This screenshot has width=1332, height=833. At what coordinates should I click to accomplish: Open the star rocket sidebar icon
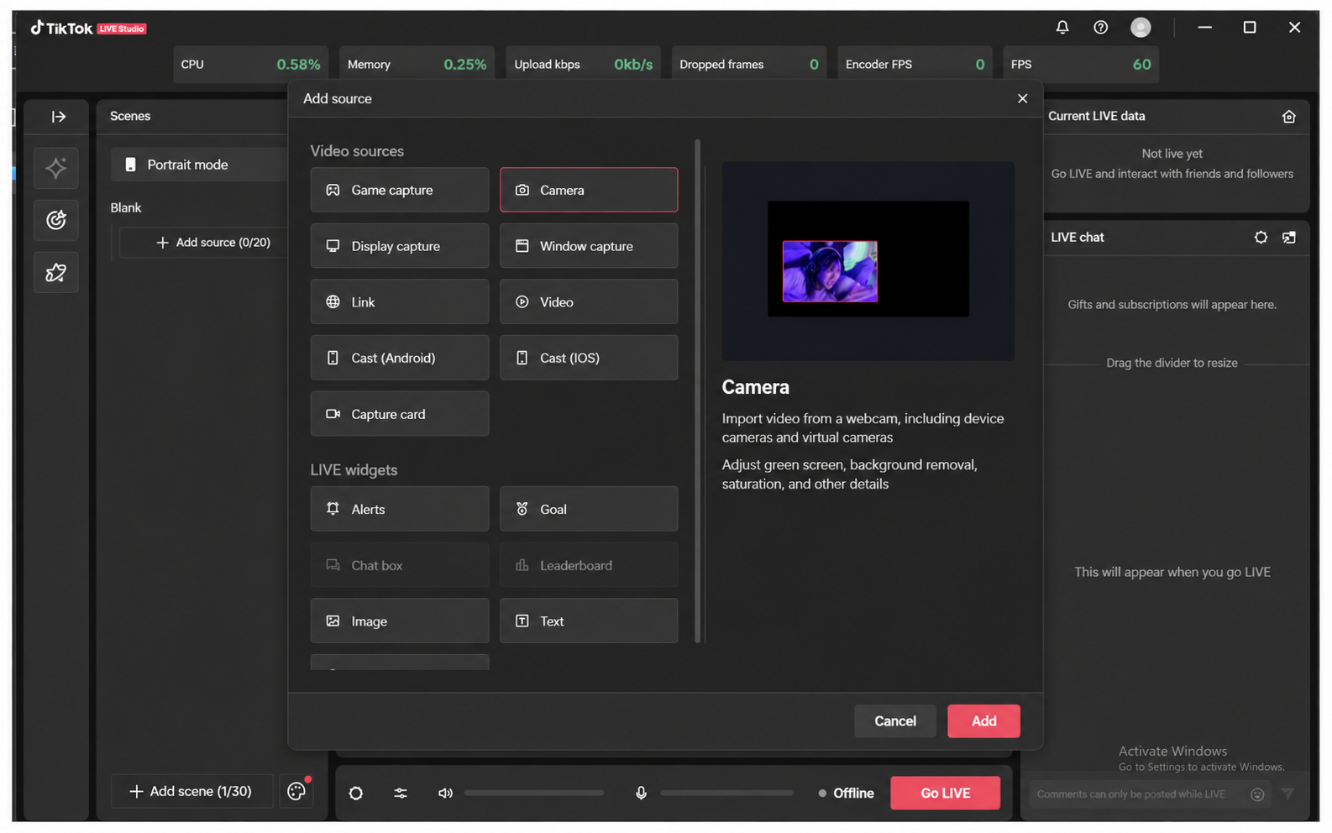pos(56,272)
